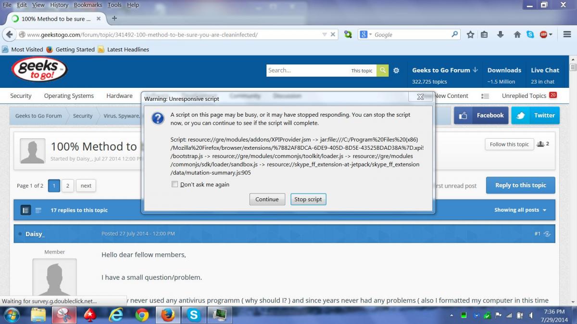Open Bookmarks menu
The width and height of the screenshot is (577, 324).
tap(88, 5)
